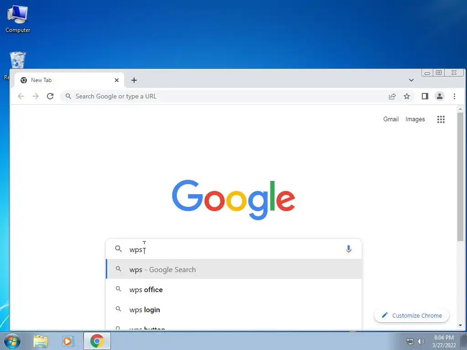Click the taskbar clock showing 8:04 PM
This screenshot has width=467, height=350.
pyautogui.click(x=444, y=341)
